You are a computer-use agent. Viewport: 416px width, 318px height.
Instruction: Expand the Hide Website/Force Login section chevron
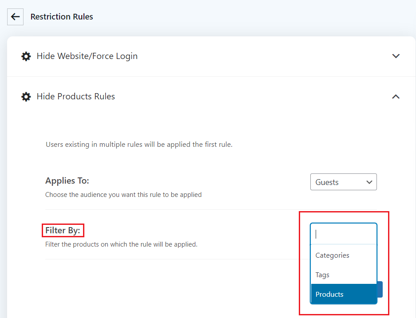click(396, 56)
